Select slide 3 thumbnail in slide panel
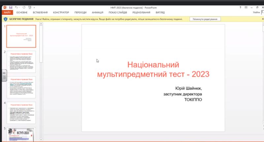264x142 pixels. (21, 87)
